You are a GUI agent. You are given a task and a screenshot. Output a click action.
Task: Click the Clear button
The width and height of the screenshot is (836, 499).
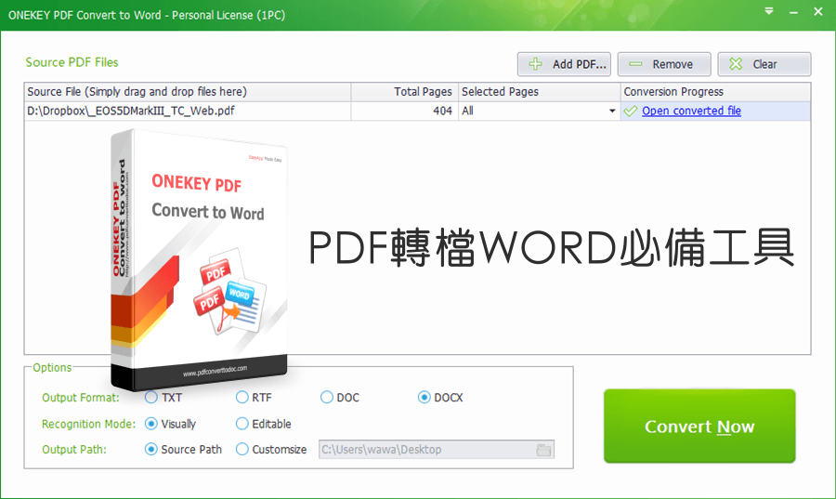tap(764, 64)
